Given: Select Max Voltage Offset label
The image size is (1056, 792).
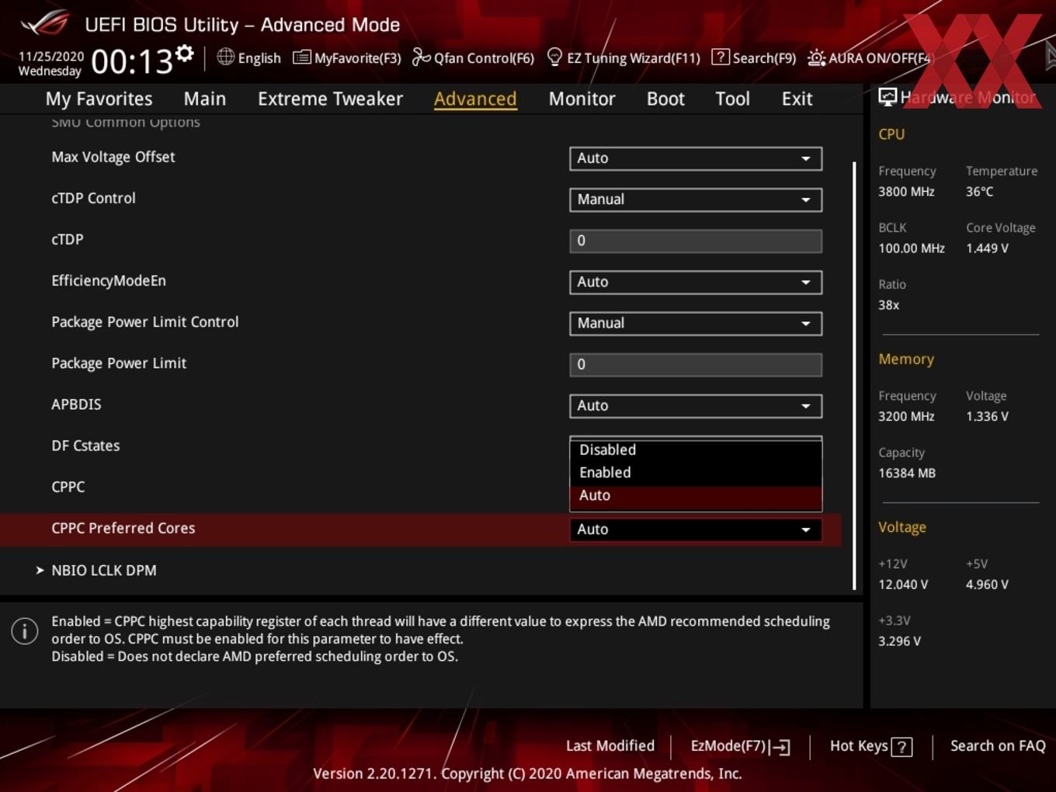Looking at the screenshot, I should coord(113,157).
